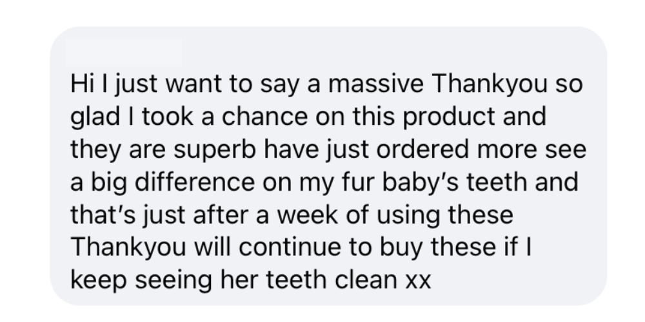Click the "xx" at message end

(418, 282)
